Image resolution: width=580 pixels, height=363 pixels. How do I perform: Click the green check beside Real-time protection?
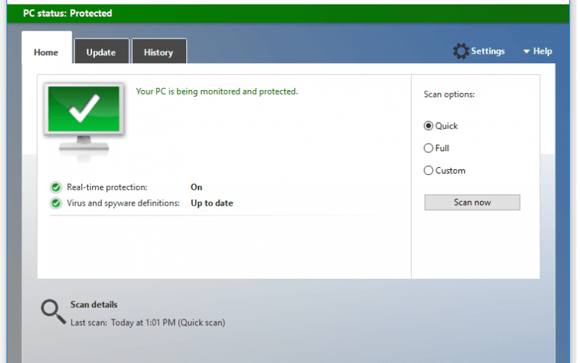coord(57,187)
